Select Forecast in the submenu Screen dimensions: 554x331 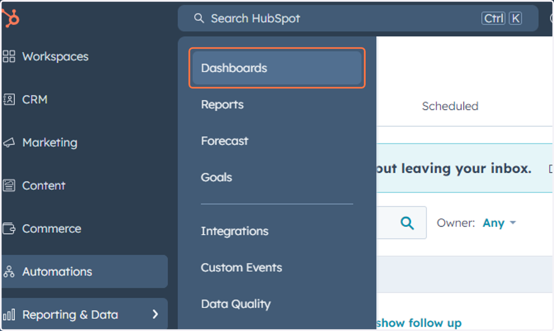[224, 141]
